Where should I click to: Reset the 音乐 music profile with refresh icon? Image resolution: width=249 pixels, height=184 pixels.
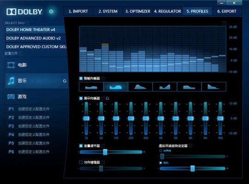click(x=65, y=81)
